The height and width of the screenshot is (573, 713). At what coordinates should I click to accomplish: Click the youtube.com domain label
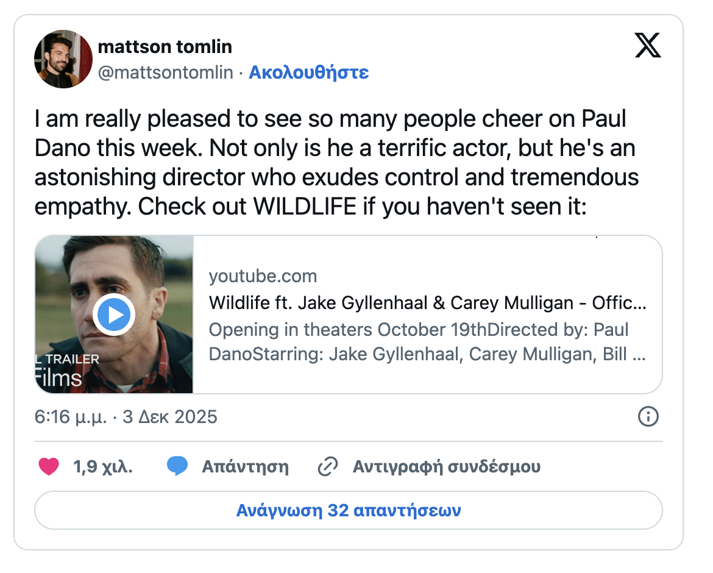click(x=263, y=276)
